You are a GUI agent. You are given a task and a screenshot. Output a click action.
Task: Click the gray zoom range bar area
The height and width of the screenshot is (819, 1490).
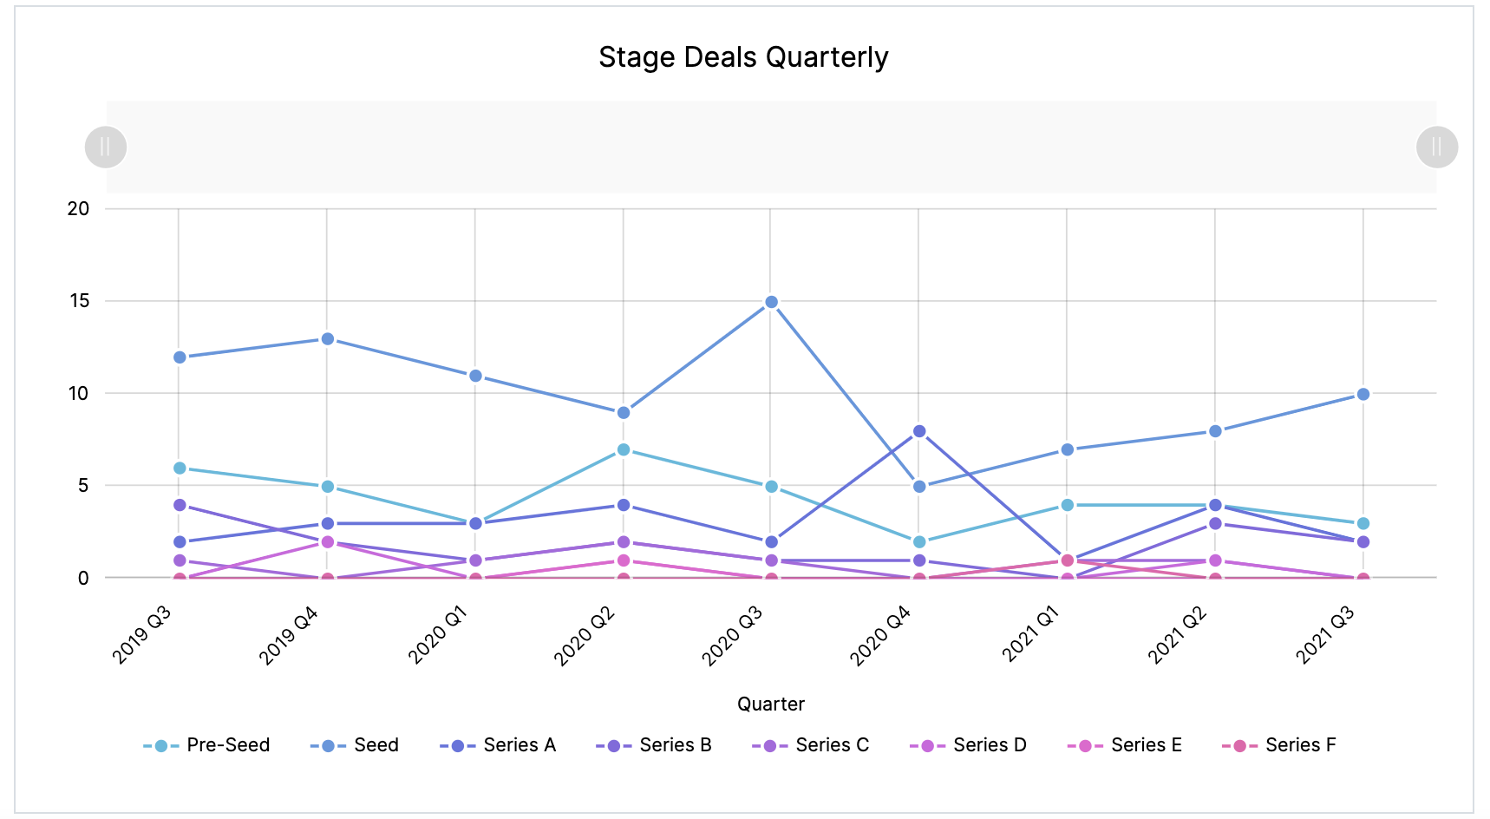tap(771, 147)
